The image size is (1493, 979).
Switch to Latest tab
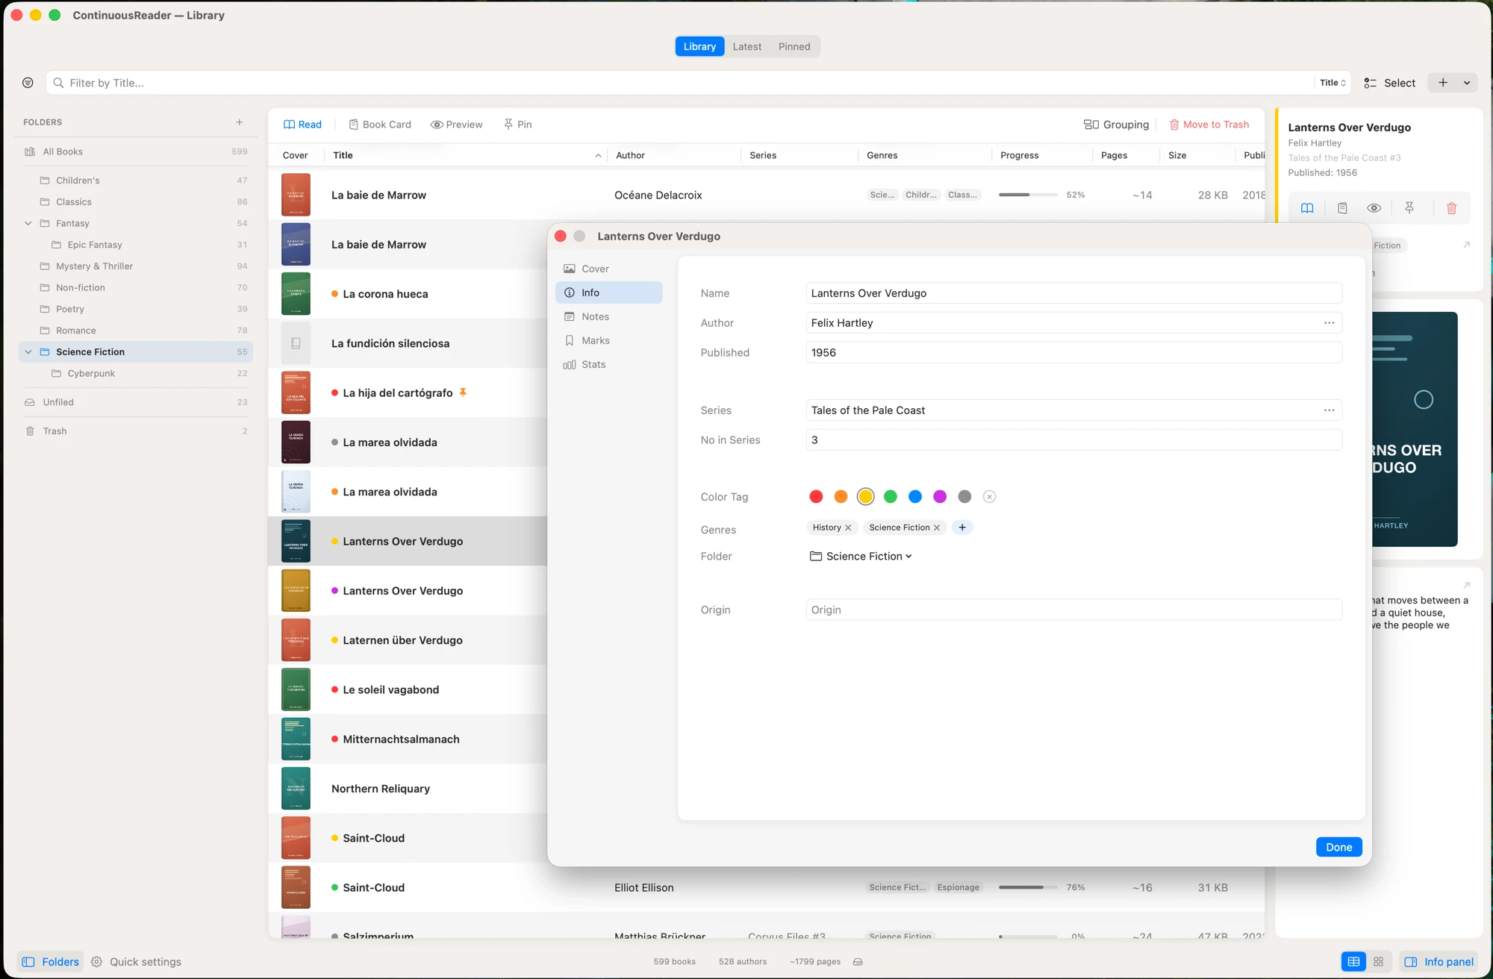[746, 46]
